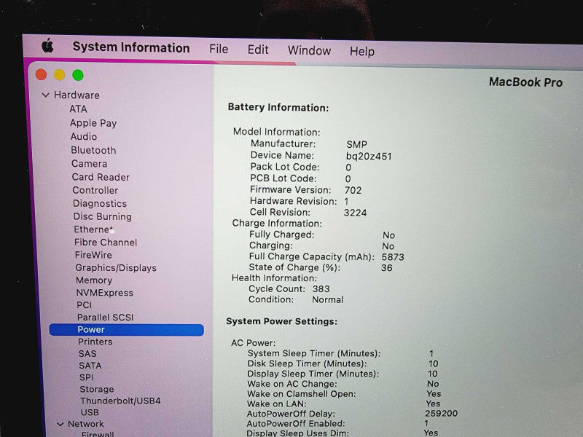Screen dimensions: 583x437
Task: Click the Full Charge Capacity value 5873
Action: tap(393, 257)
